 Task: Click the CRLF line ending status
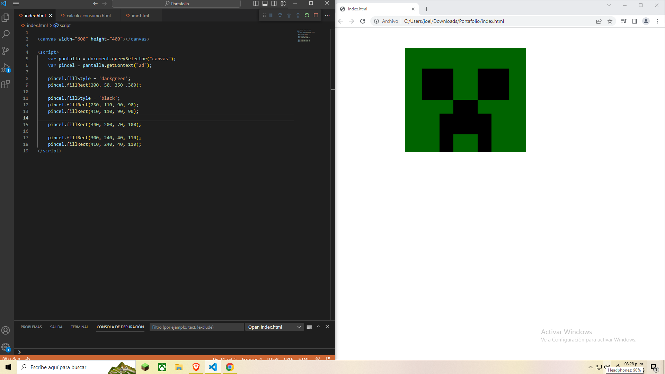pyautogui.click(x=288, y=359)
